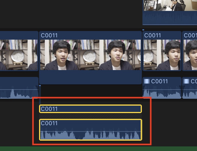
Task: Select the connected B-roll clip thumbnail at top right
Action: click(x=170, y=5)
